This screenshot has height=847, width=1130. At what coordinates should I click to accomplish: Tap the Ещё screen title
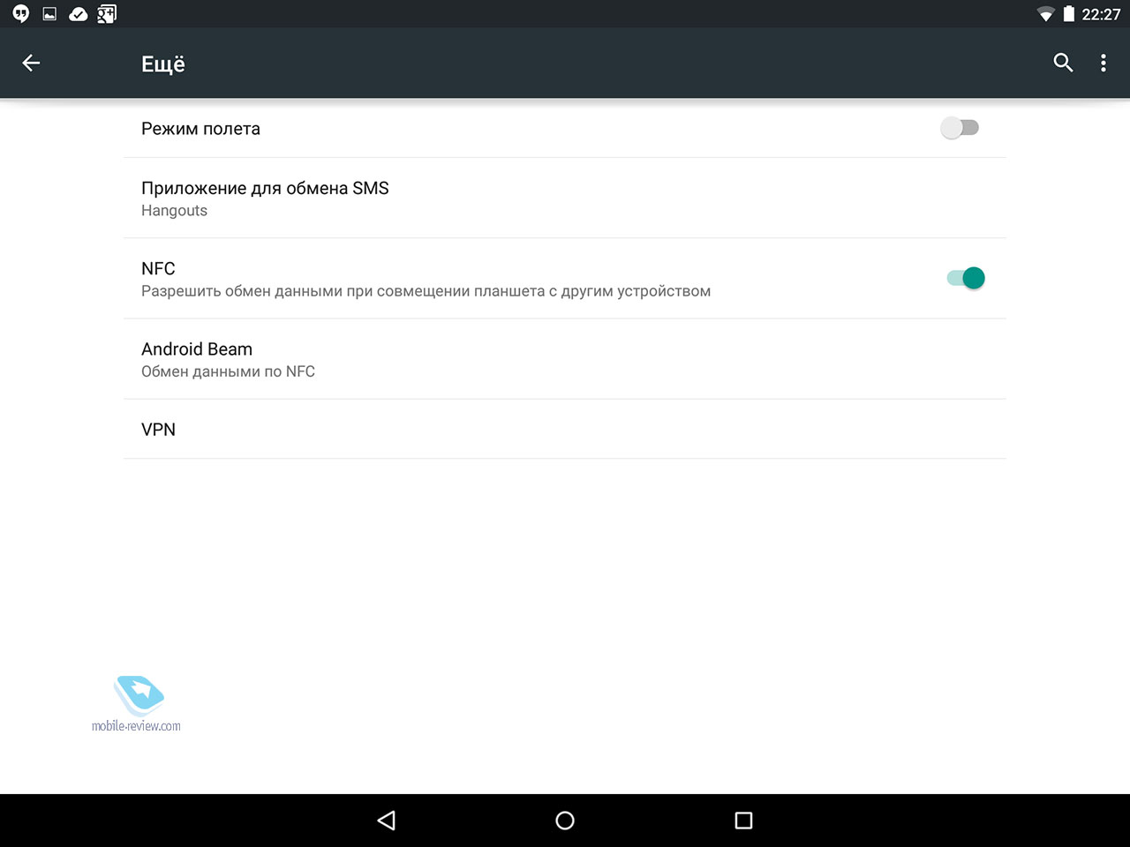tap(163, 64)
